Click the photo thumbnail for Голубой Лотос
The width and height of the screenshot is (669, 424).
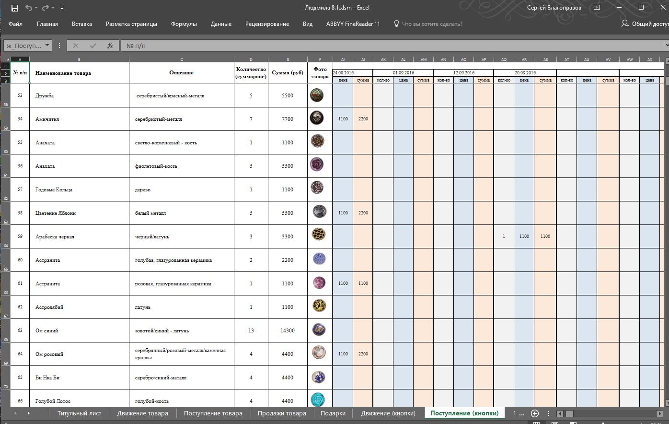tap(318, 400)
